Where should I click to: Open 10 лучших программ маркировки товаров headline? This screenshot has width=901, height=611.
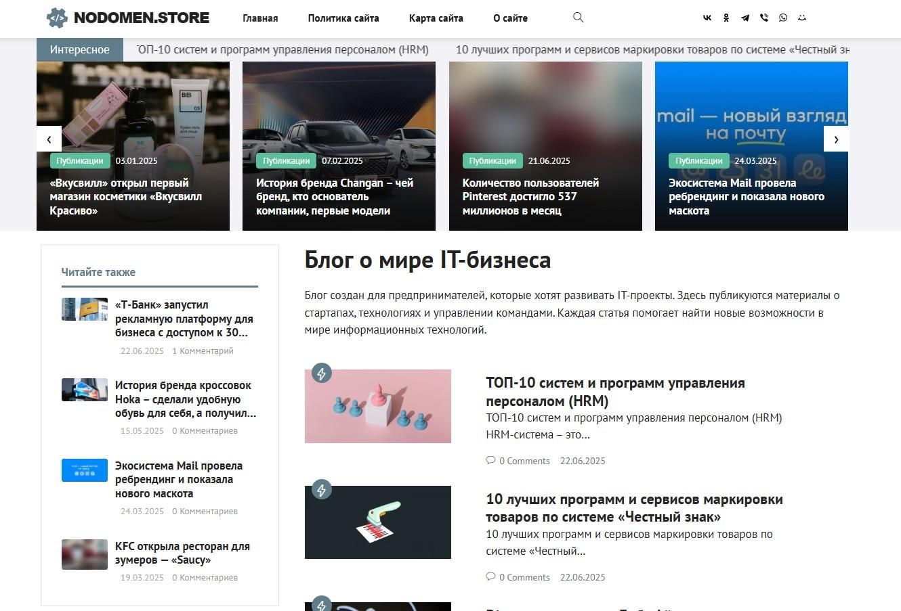pos(634,508)
